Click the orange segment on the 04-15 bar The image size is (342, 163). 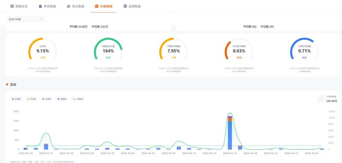(230, 119)
